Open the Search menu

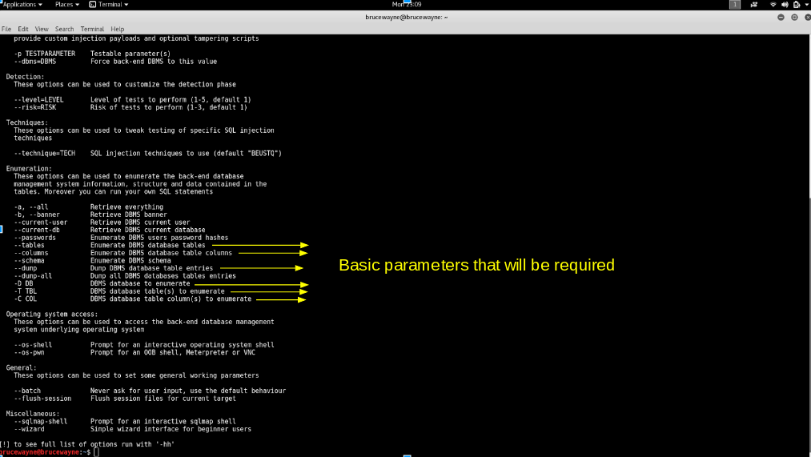point(64,29)
